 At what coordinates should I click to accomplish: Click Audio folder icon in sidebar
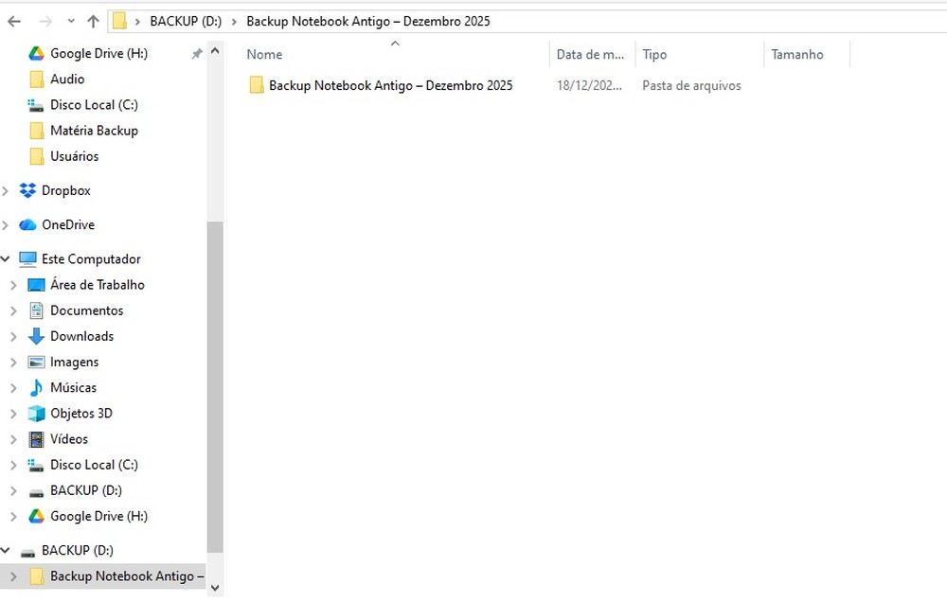coord(36,80)
